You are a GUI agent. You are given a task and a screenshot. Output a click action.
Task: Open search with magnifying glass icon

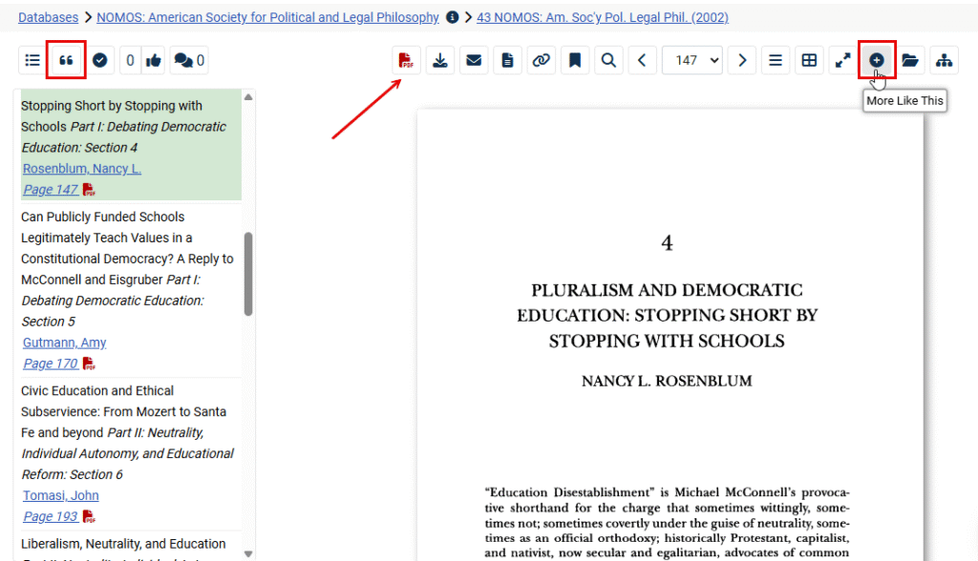608,60
